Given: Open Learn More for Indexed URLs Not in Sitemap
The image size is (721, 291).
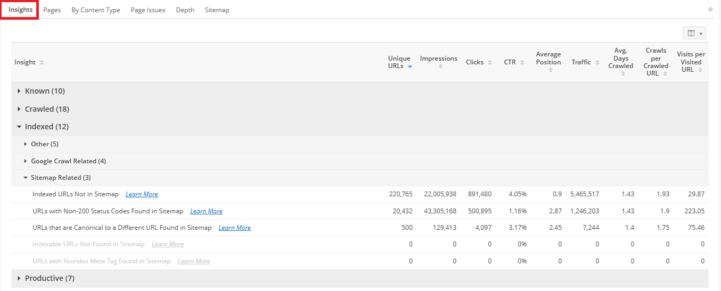Looking at the screenshot, I should pyautogui.click(x=142, y=195).
